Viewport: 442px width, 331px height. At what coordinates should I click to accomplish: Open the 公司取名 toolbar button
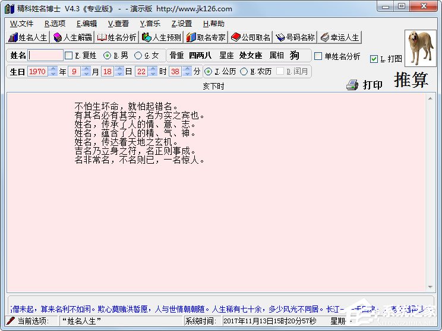[x=250, y=37]
